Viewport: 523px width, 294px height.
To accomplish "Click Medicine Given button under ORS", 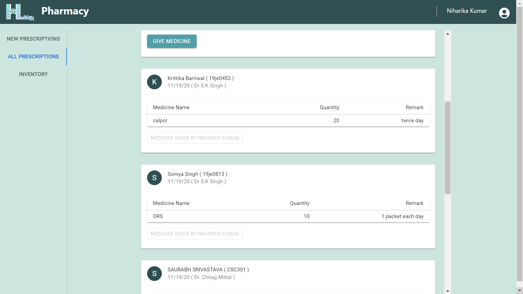I will tap(195, 234).
